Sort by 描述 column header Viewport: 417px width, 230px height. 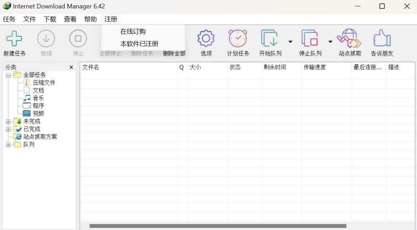[400, 67]
